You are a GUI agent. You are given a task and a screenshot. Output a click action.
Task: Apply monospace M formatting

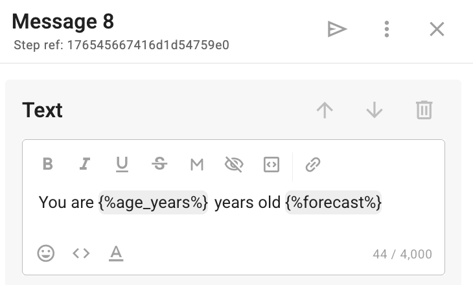pos(197,165)
